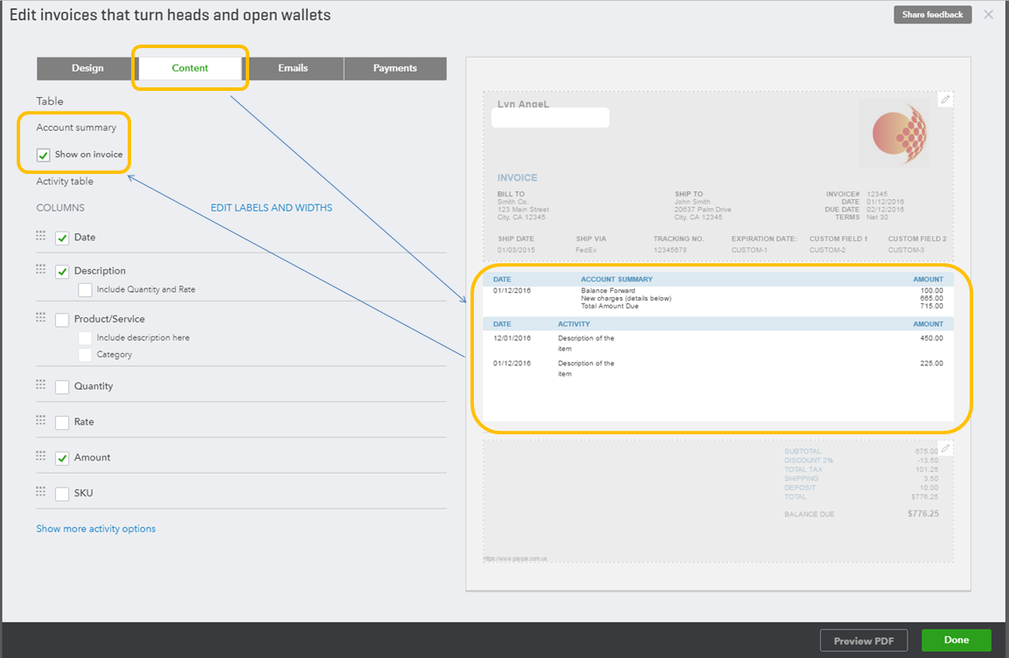Enable the SKU column checkbox
1009x658 pixels.
pos(61,493)
